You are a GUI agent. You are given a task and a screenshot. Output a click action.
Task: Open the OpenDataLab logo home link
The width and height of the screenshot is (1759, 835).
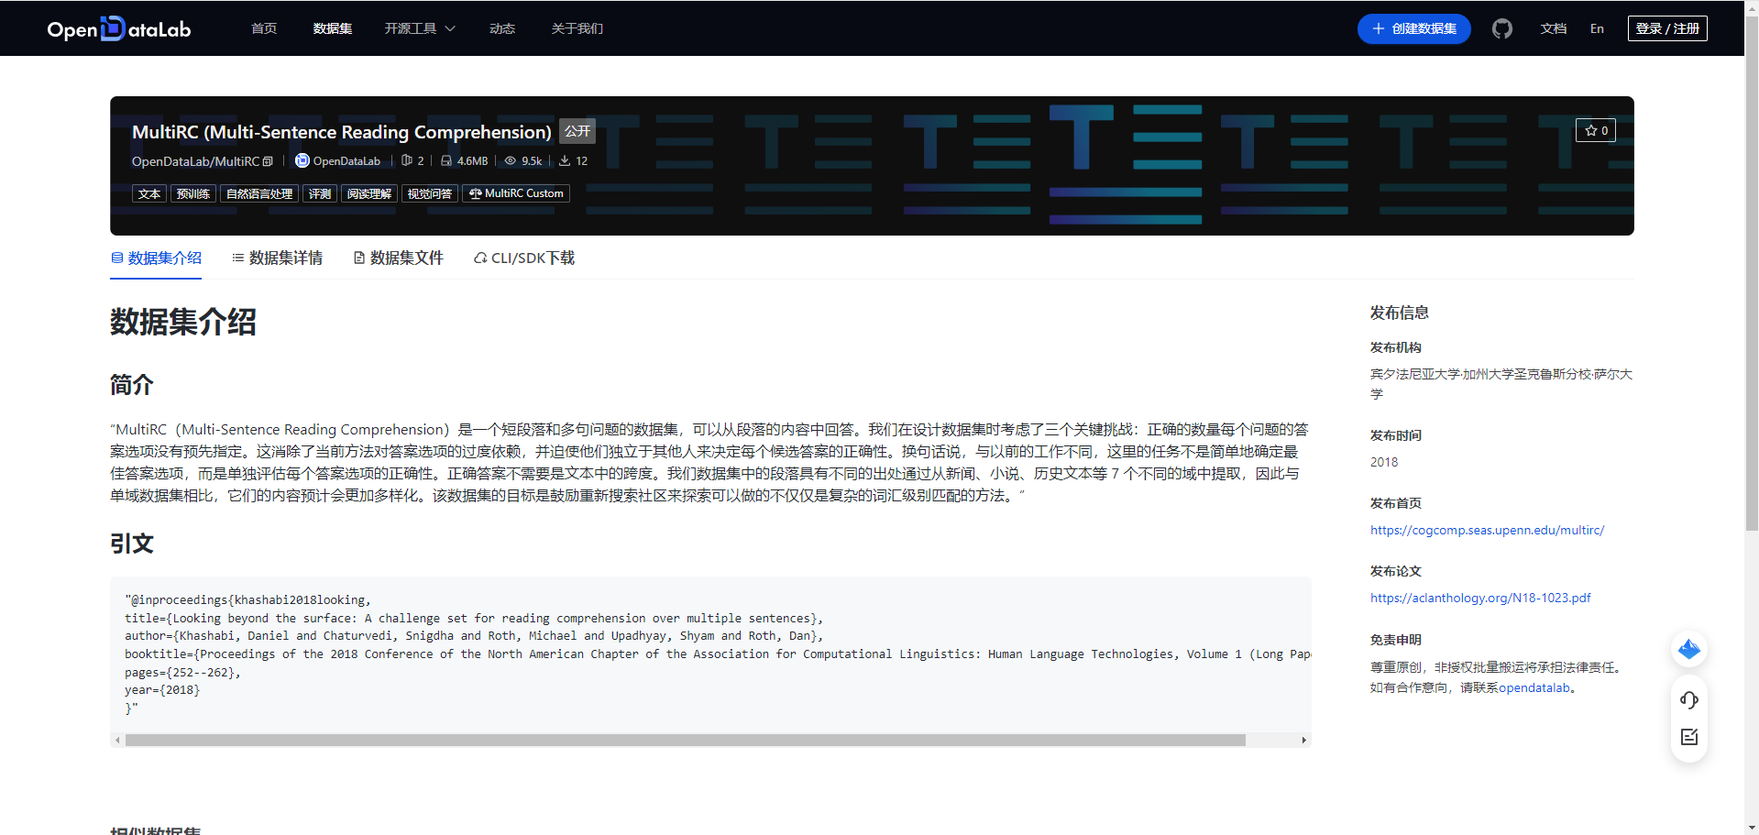[118, 28]
